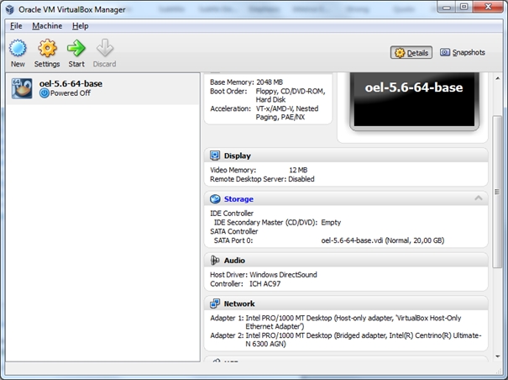Viewport: 508px width, 380px height.
Task: Click 'Host Driver: Windows DirectSound' text
Action: (x=264, y=275)
